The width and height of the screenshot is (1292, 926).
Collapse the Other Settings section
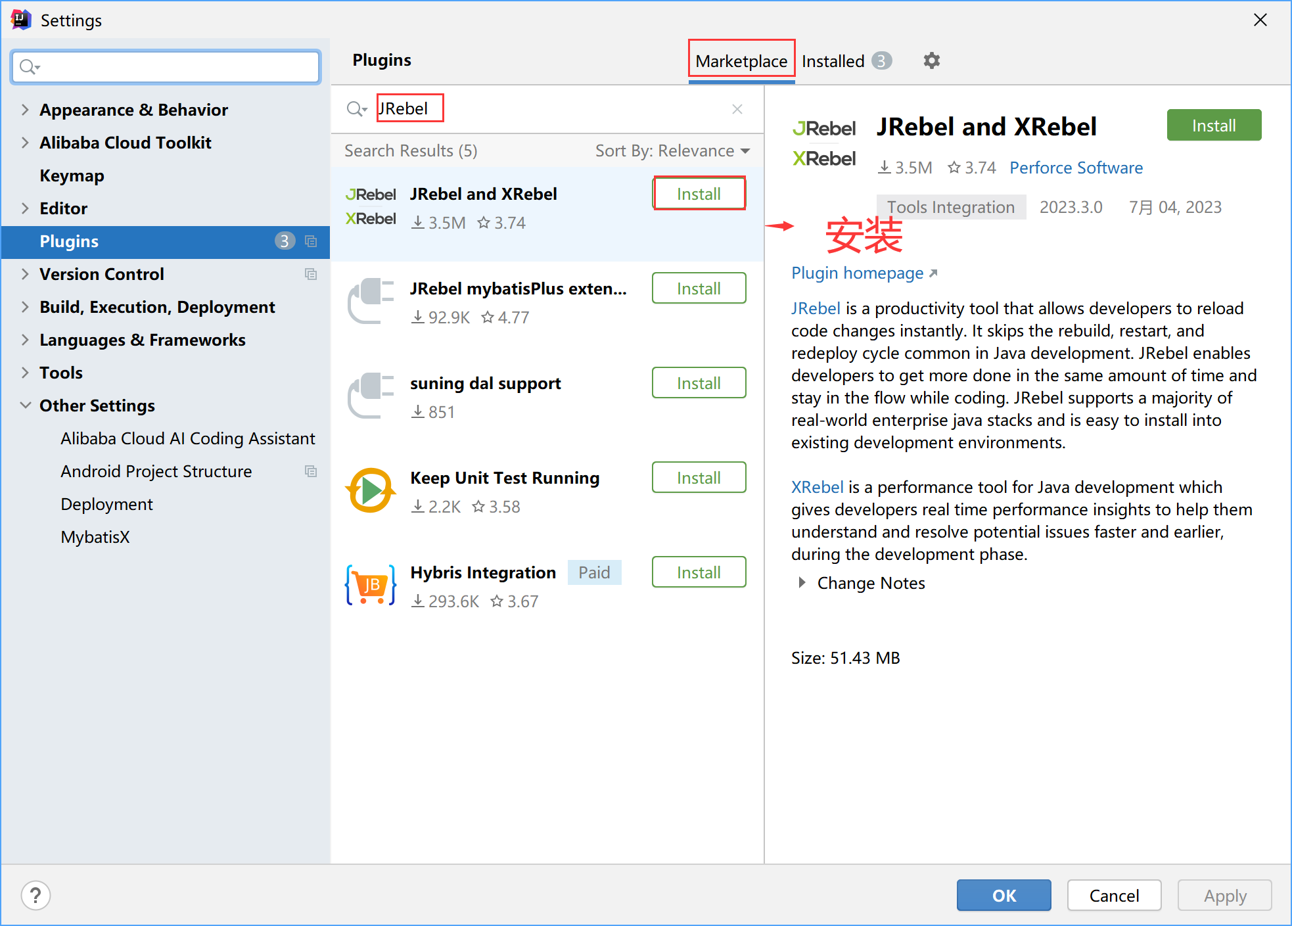coord(25,405)
